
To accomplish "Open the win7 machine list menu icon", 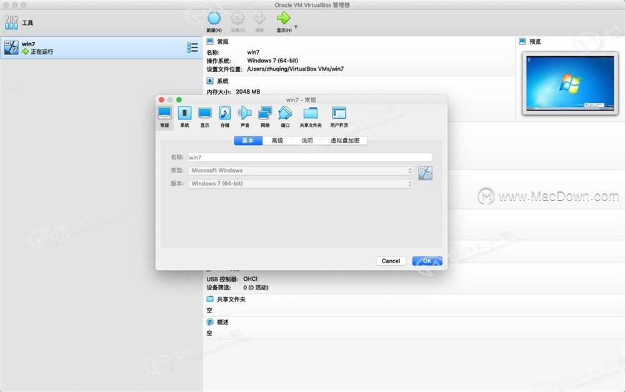I will click(x=192, y=48).
